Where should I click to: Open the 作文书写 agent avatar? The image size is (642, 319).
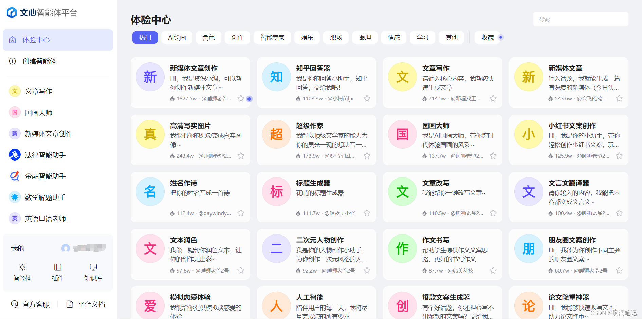tap(402, 249)
